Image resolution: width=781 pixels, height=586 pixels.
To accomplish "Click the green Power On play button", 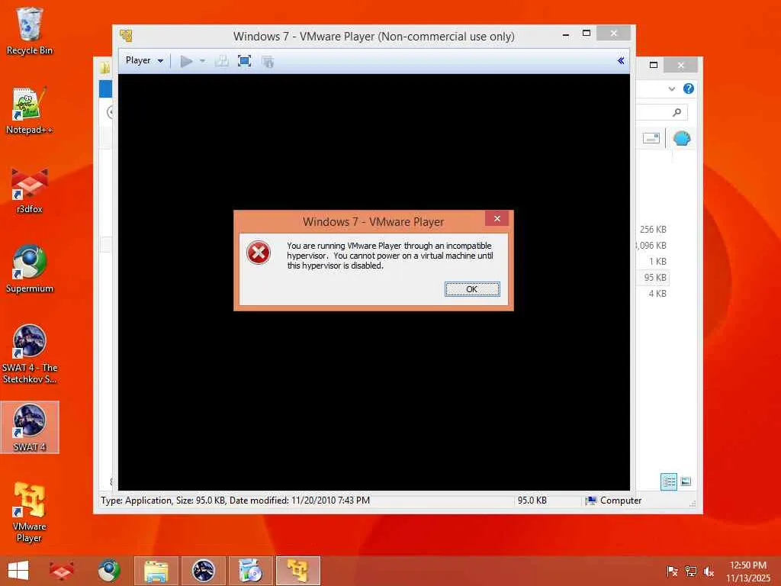I will tap(186, 61).
